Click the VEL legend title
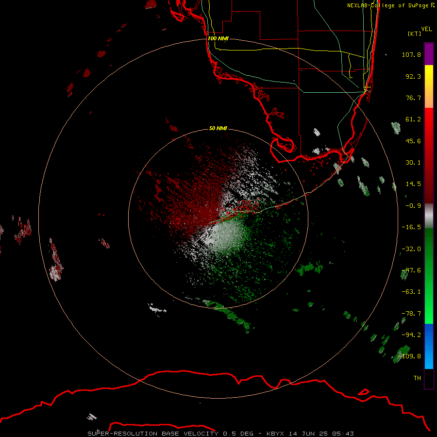 [426, 29]
